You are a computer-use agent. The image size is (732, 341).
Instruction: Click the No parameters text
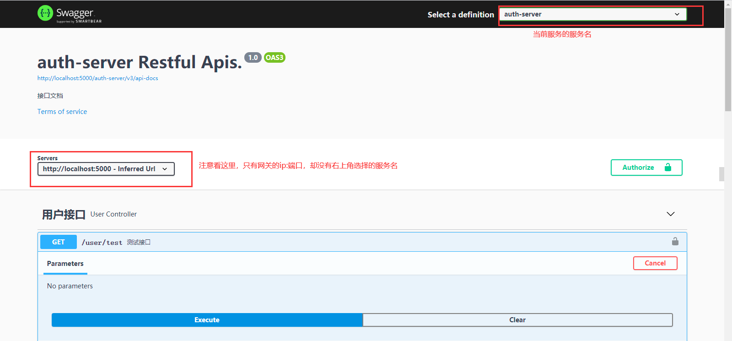(x=70, y=286)
